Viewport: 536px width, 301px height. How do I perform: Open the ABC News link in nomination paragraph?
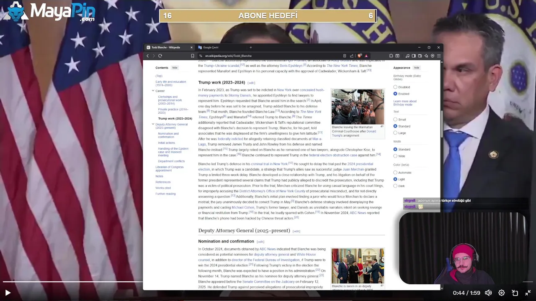pos(268,249)
